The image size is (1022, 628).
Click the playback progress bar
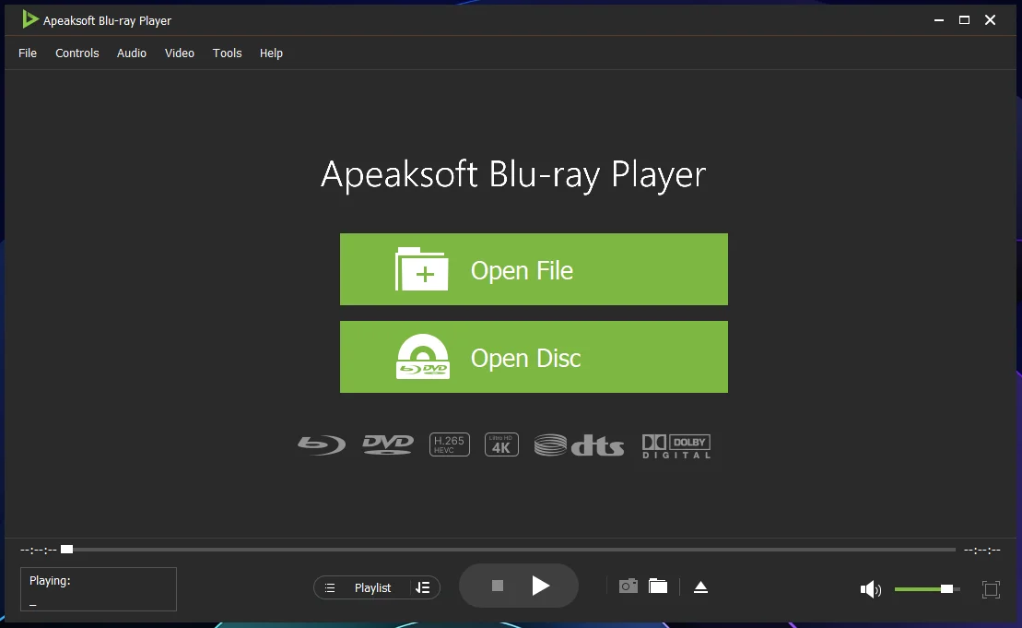pos(509,550)
